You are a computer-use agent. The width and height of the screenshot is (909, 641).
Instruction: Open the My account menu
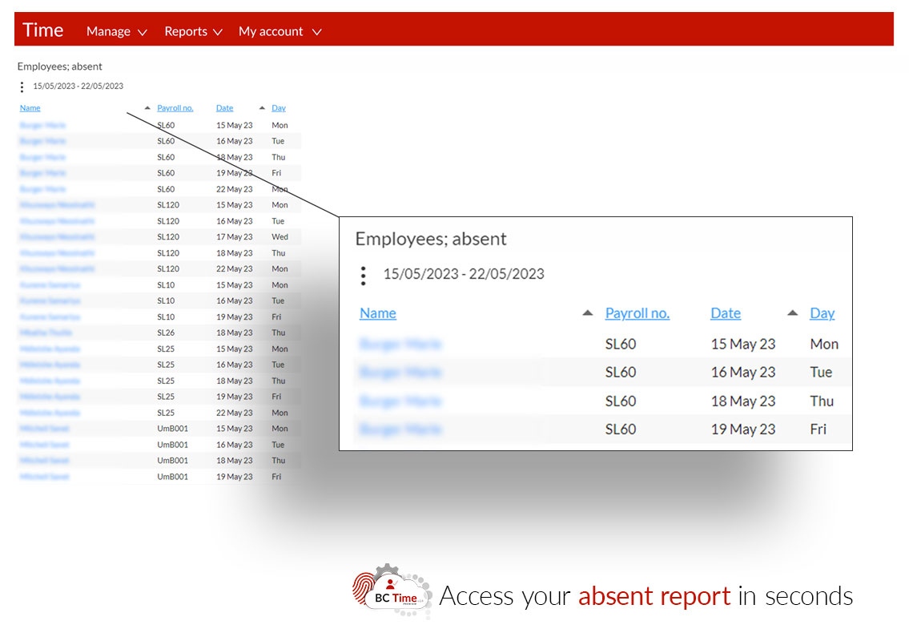coord(271,31)
